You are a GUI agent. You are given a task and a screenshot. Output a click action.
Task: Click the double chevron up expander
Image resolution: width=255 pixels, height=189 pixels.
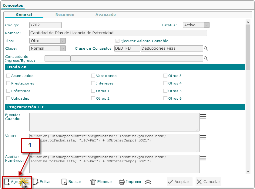(148, 182)
